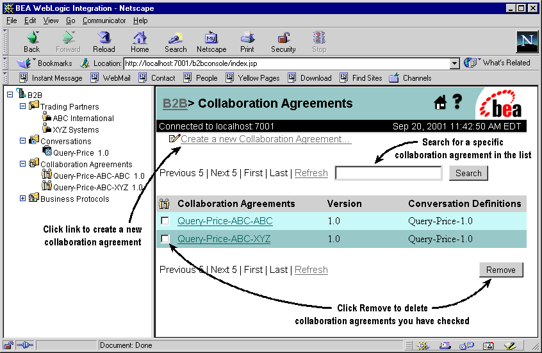Open Find Sites toolbar link

(361, 78)
